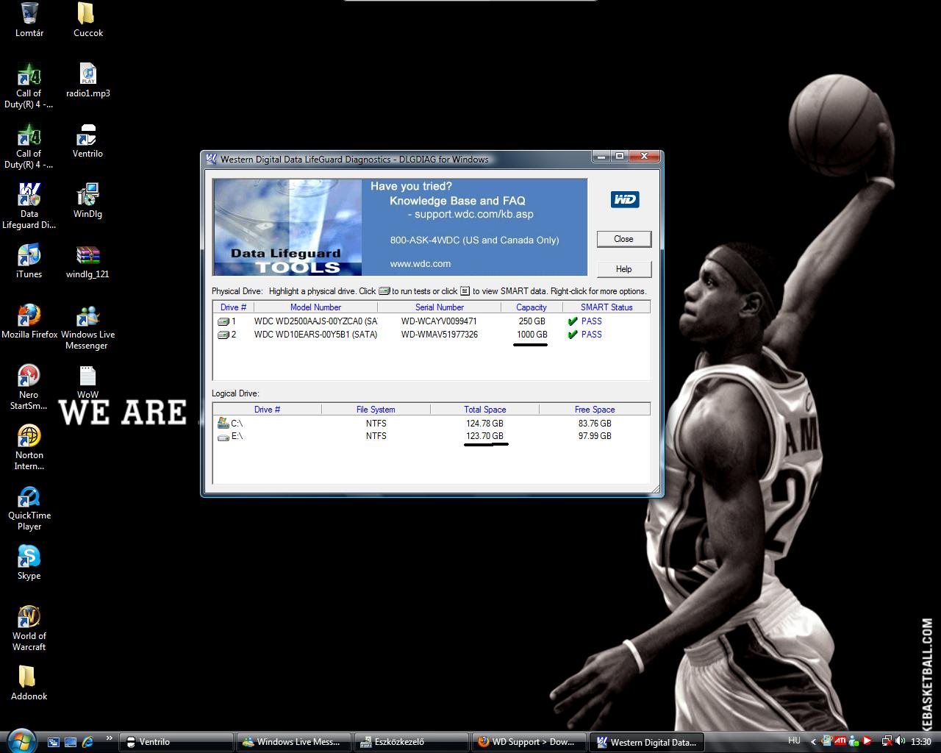Viewport: 941px width, 753px height.
Task: Click the network connection tray icon
Action: 887,741
